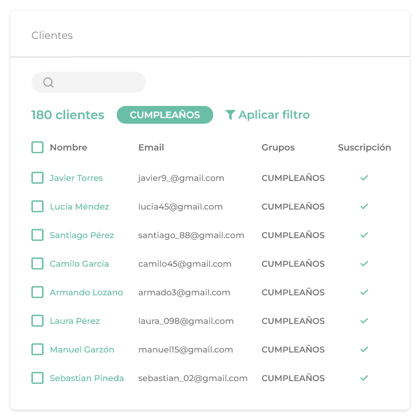This screenshot has height=420, width=420.
Task: Select the Clientes header tab
Action: (52, 36)
